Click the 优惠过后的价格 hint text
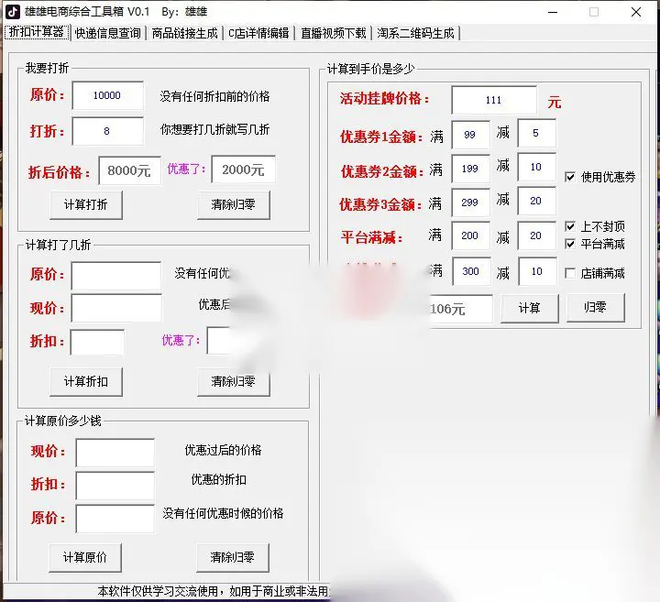Screen dimensions: 660x602 [x=223, y=450]
